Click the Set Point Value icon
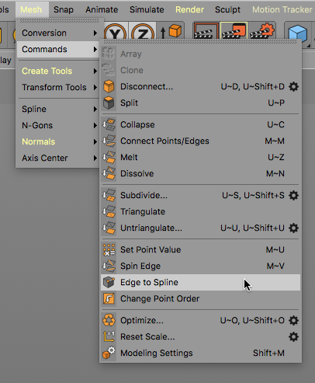The height and width of the screenshot is (383, 315). [x=109, y=249]
